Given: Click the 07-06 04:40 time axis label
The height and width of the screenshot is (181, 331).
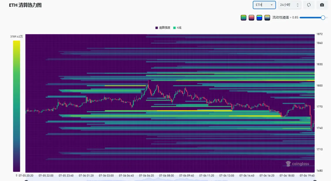Looking at the screenshot, I should point(126,175).
